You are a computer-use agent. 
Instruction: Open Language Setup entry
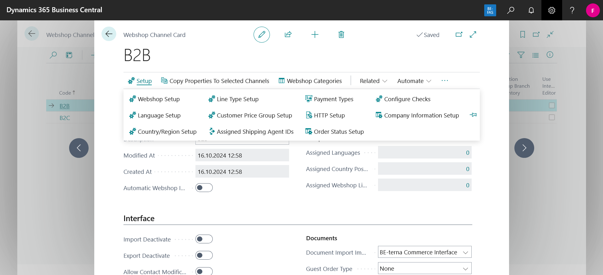point(155,115)
